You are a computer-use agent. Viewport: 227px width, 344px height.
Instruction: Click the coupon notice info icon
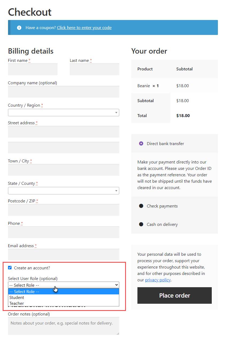click(x=19, y=28)
